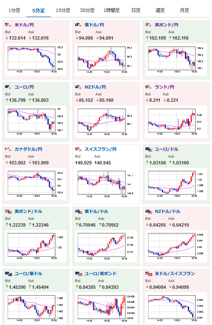Click the flag icon beside ユーロ/ドル
212x325 pixels.
[149, 150]
